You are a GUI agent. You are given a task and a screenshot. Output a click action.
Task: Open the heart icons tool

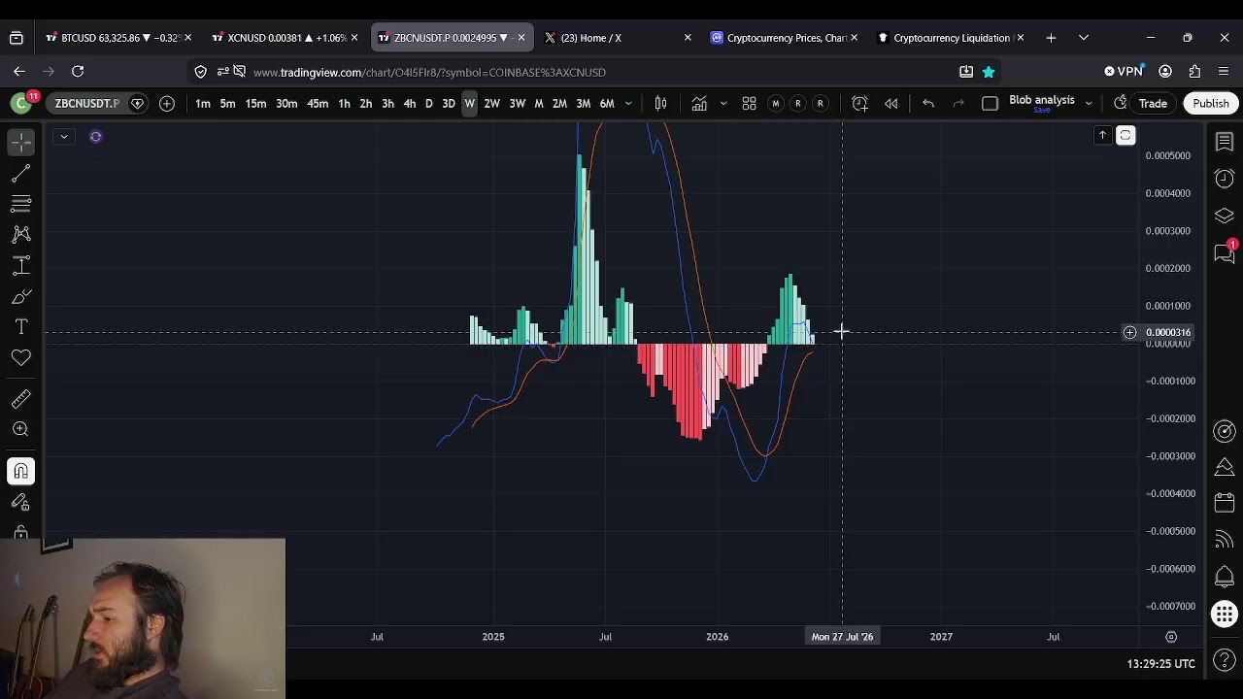pyautogui.click(x=20, y=358)
